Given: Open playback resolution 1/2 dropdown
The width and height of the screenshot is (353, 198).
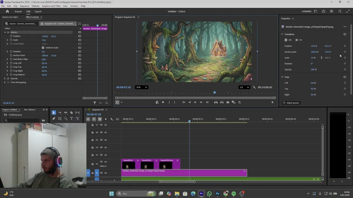Looking at the screenshot, I should (244, 87).
